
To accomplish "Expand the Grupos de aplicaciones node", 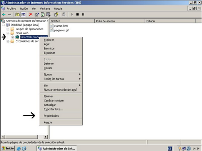I will (8, 29).
